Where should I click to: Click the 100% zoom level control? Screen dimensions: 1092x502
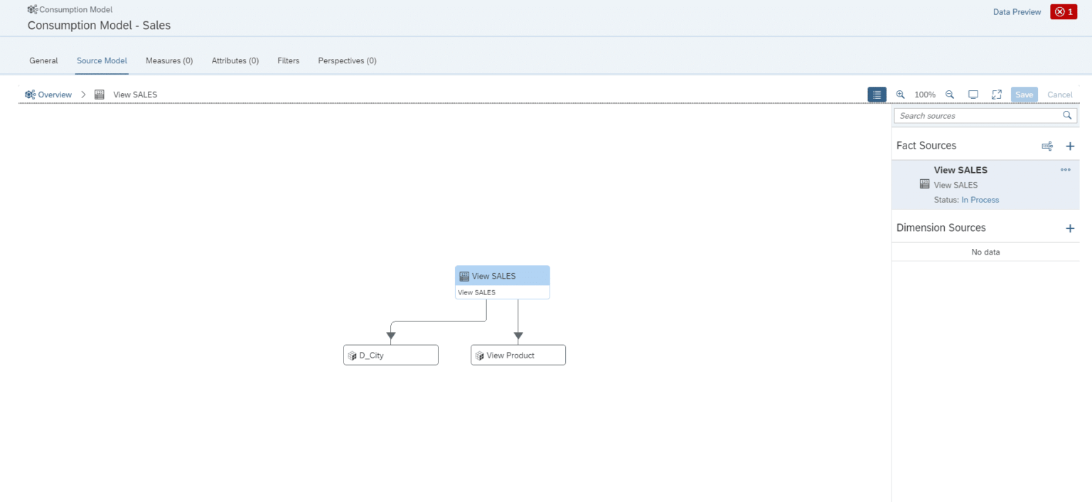coord(925,94)
